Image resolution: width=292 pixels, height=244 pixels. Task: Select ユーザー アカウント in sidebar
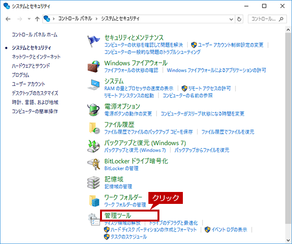click(29, 84)
